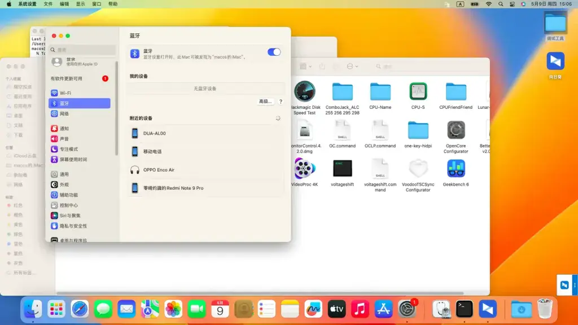This screenshot has height=325, width=578.
Task: Select nearby device 移动电话
Action: [x=205, y=151]
